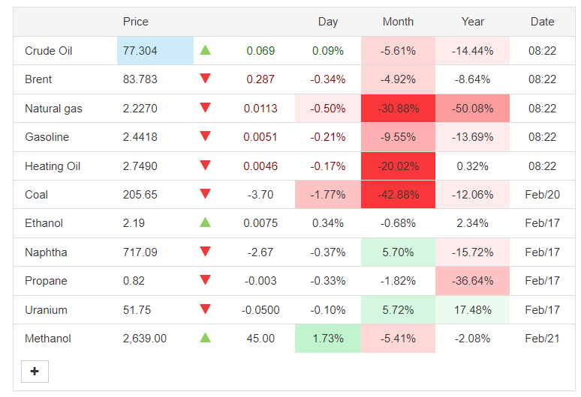
Task: Click the green up arrow in Crude Oil row
Action: point(205,50)
